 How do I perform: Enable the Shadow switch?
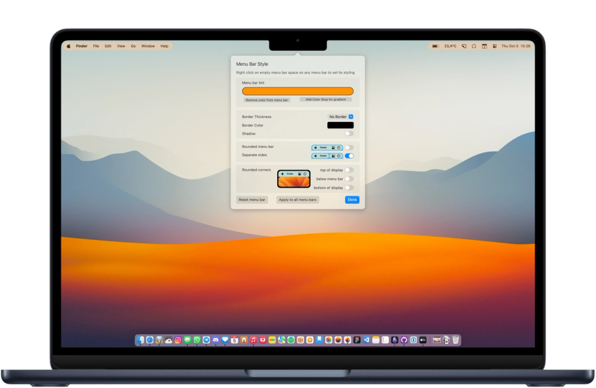349,134
